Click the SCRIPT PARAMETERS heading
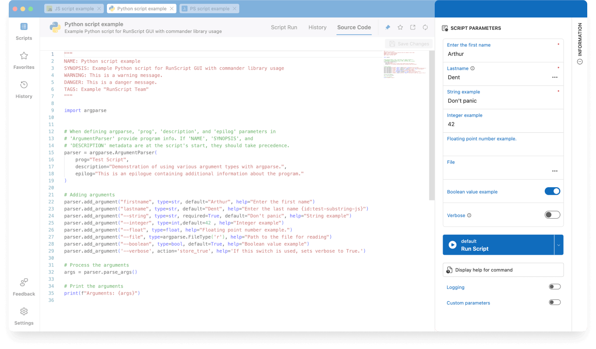Viewport: 596px width, 349px height. (475, 28)
